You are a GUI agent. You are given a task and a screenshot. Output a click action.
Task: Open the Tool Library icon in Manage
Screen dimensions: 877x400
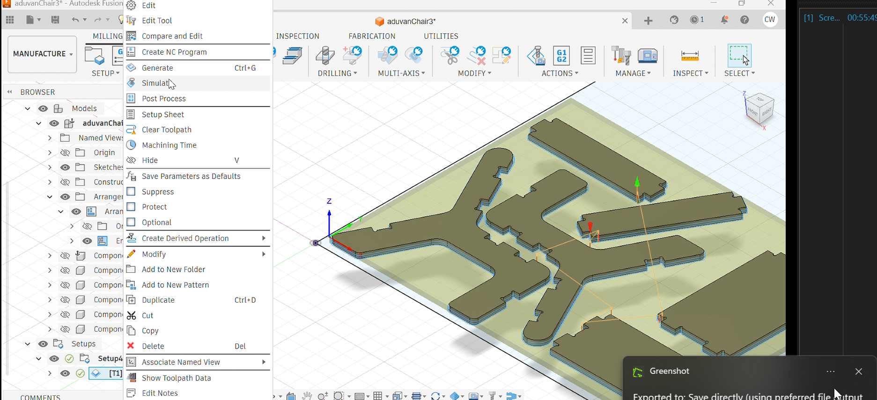(621, 56)
